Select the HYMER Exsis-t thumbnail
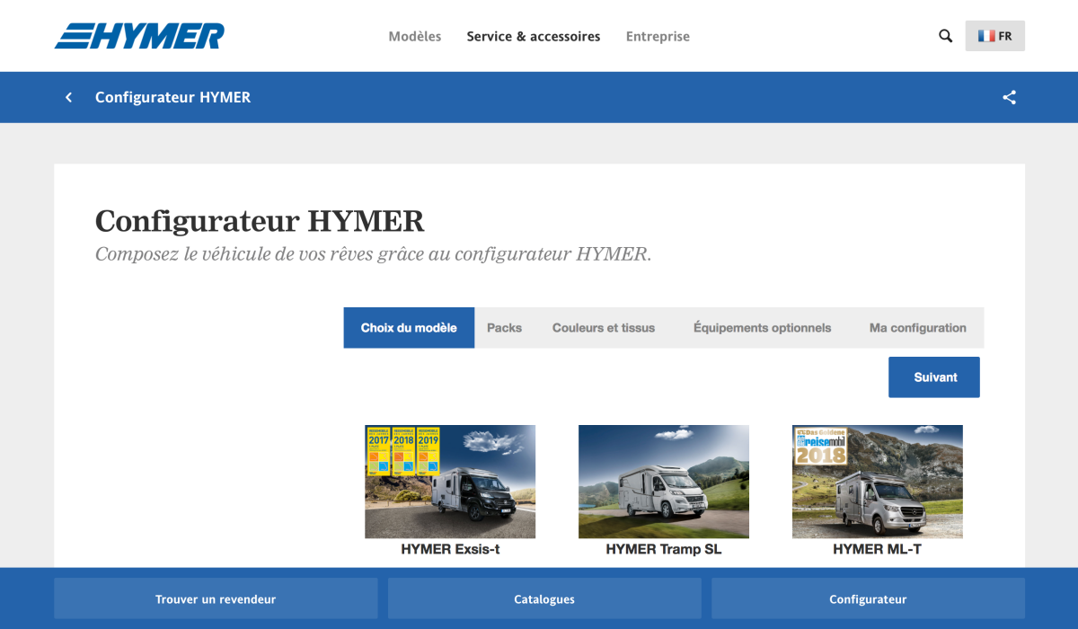The height and width of the screenshot is (629, 1078). (x=450, y=482)
